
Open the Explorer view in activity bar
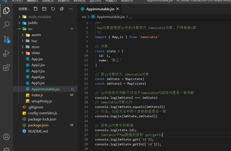pos(6,11)
